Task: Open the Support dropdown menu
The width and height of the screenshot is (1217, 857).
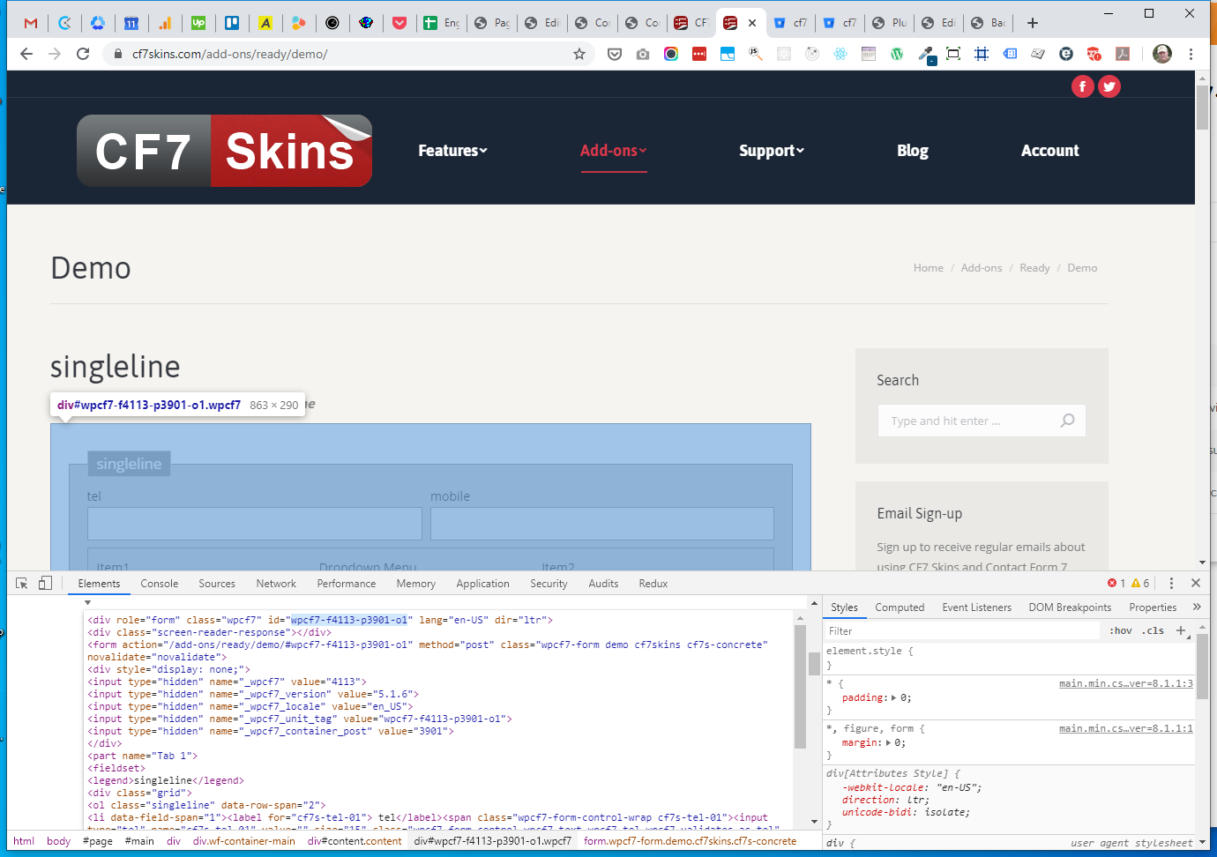Action: click(772, 151)
